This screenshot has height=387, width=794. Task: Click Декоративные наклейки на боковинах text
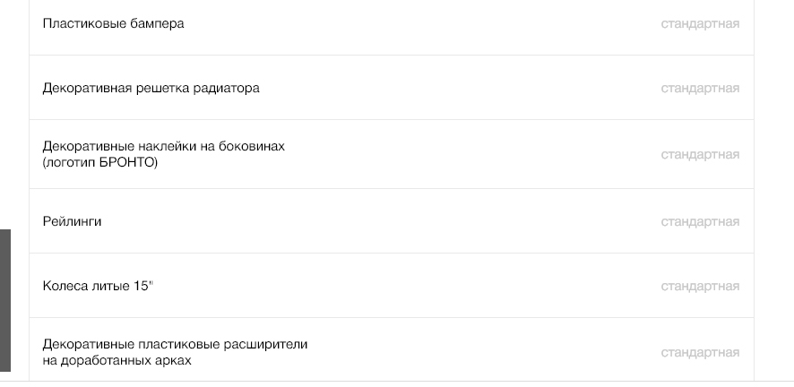point(164,146)
